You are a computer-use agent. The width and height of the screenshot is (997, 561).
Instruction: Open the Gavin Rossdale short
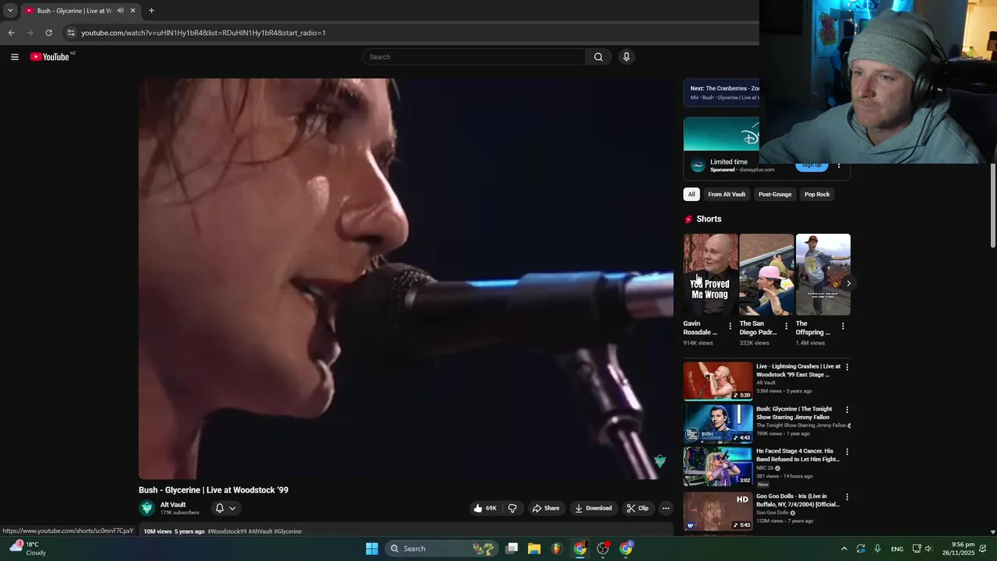coord(710,274)
